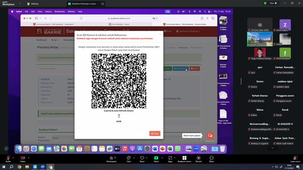Click the Apple logo menu
The image size is (303, 170).
click(x=12, y=11)
